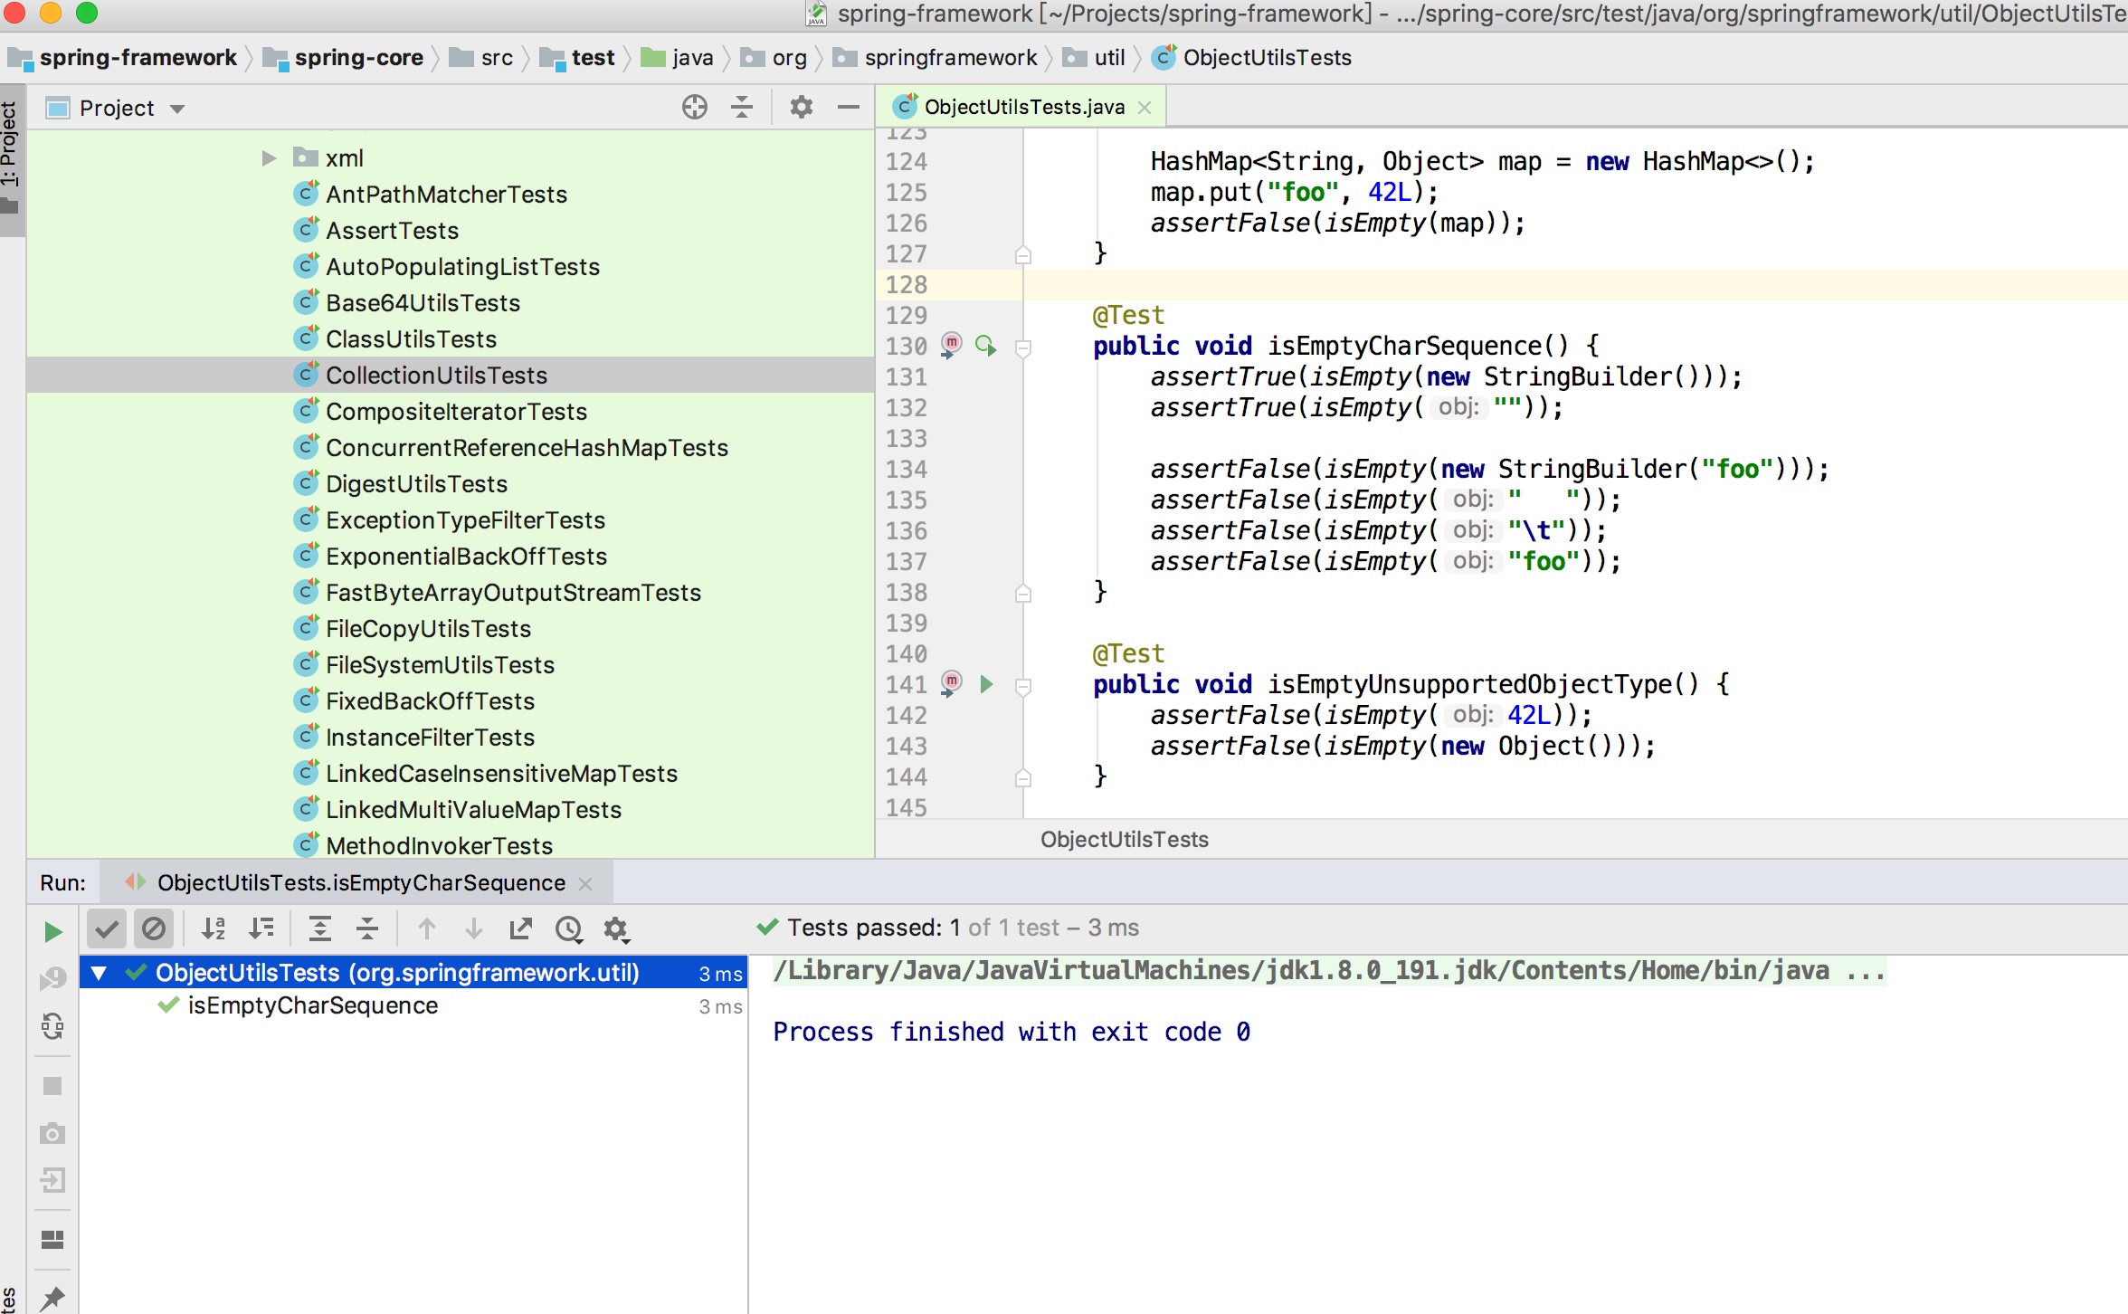
Task: Click fold end marker at line 144
Action: pyautogui.click(x=1023, y=777)
